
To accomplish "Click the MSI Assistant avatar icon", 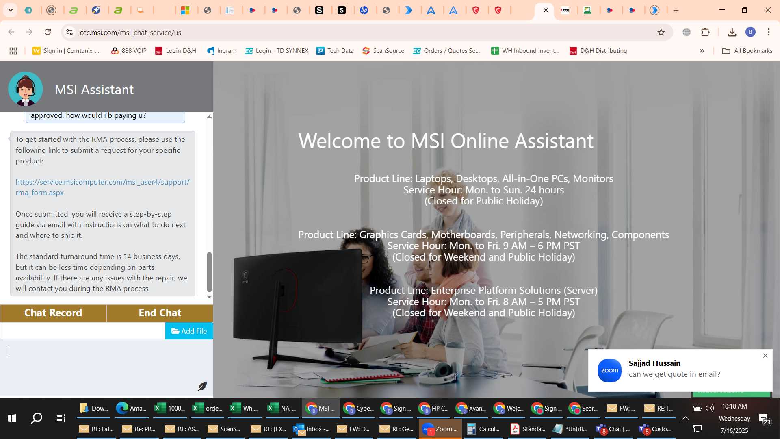I will click(26, 89).
